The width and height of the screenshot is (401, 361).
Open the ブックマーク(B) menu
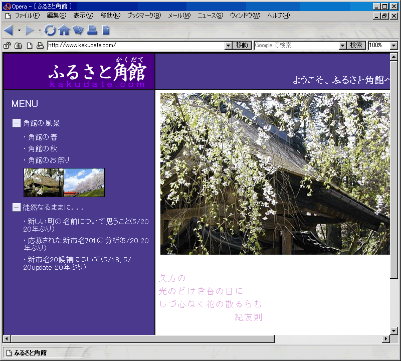[x=144, y=16]
